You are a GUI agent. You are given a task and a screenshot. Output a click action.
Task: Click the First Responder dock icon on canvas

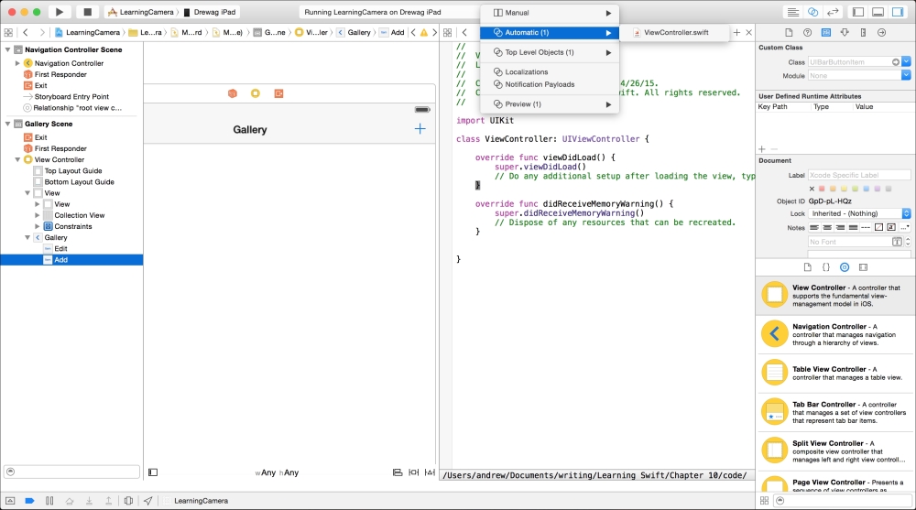233,93
